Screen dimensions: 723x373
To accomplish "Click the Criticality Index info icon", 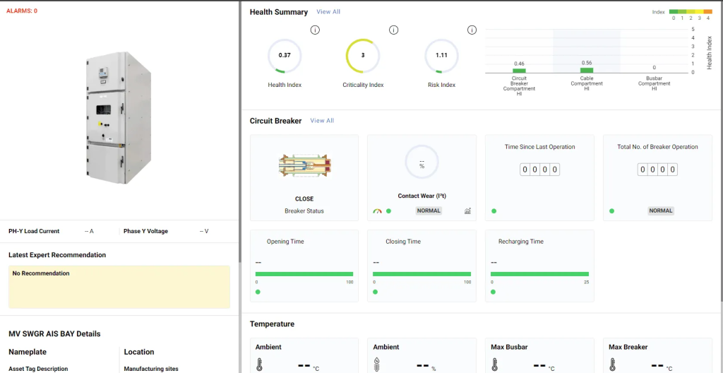I will 393,30.
